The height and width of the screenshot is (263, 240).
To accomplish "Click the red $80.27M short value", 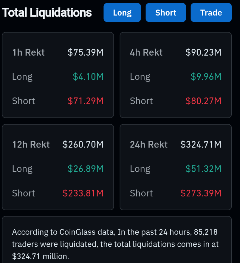I will [x=203, y=101].
